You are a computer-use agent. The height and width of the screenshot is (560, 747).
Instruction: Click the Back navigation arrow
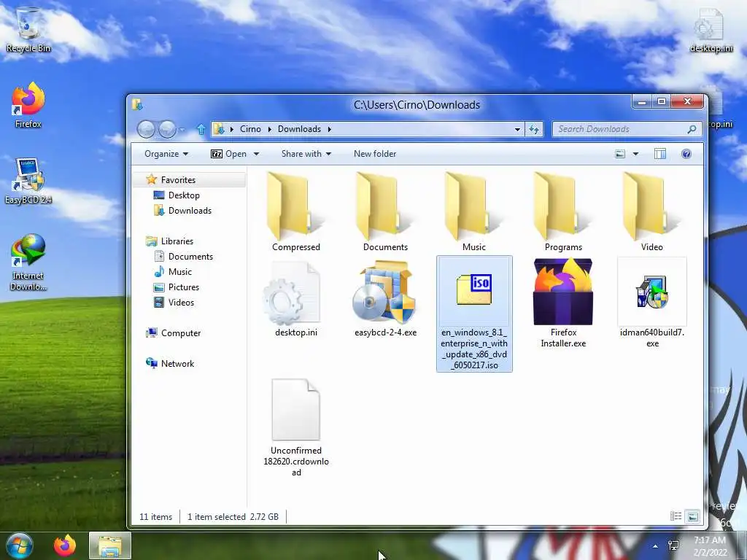point(146,129)
